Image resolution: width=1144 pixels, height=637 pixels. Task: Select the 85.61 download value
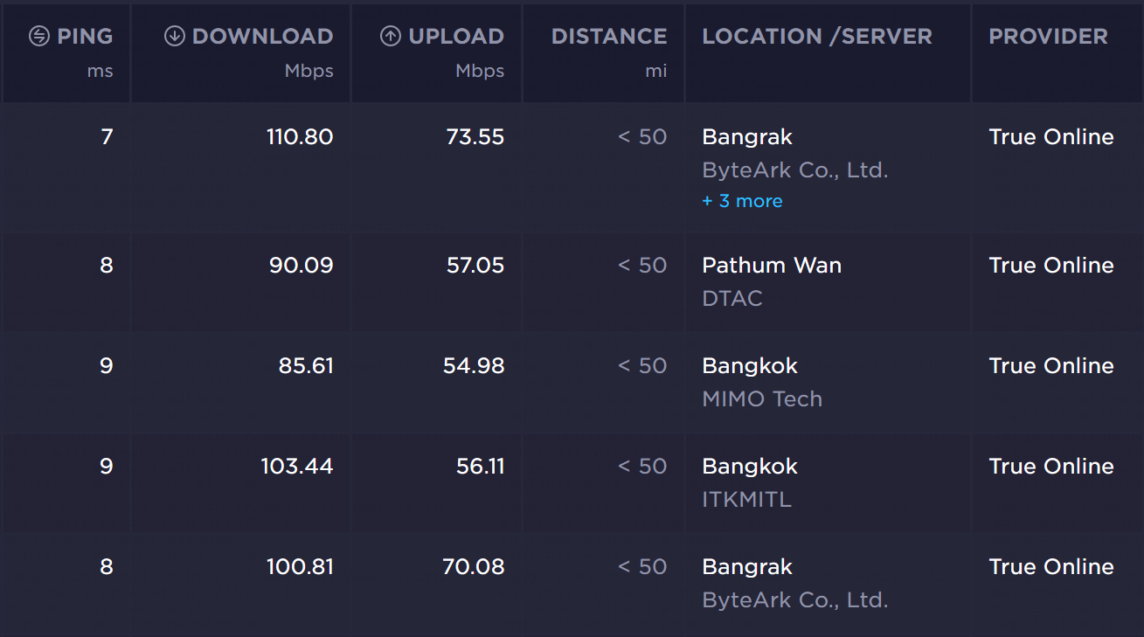pos(306,366)
